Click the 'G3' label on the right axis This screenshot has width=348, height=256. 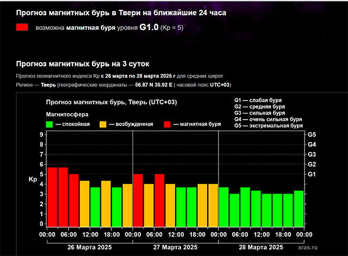click(312, 154)
